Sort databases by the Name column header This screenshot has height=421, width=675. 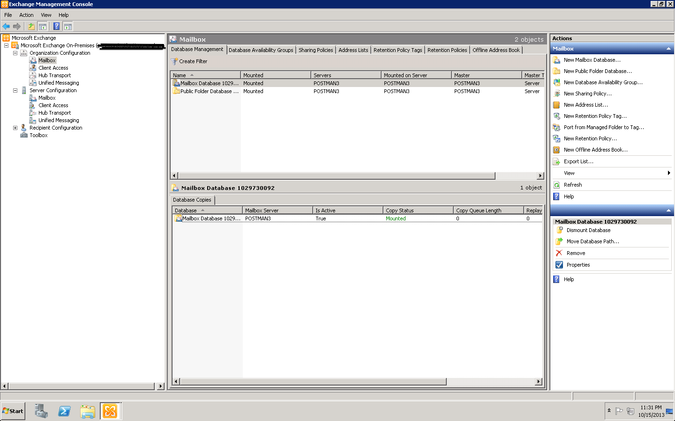[x=205, y=75]
